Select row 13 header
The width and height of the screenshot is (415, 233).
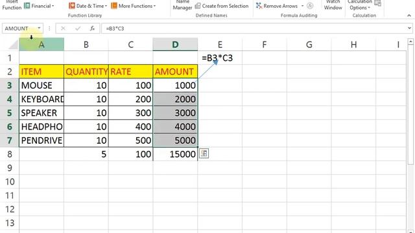[10, 223]
